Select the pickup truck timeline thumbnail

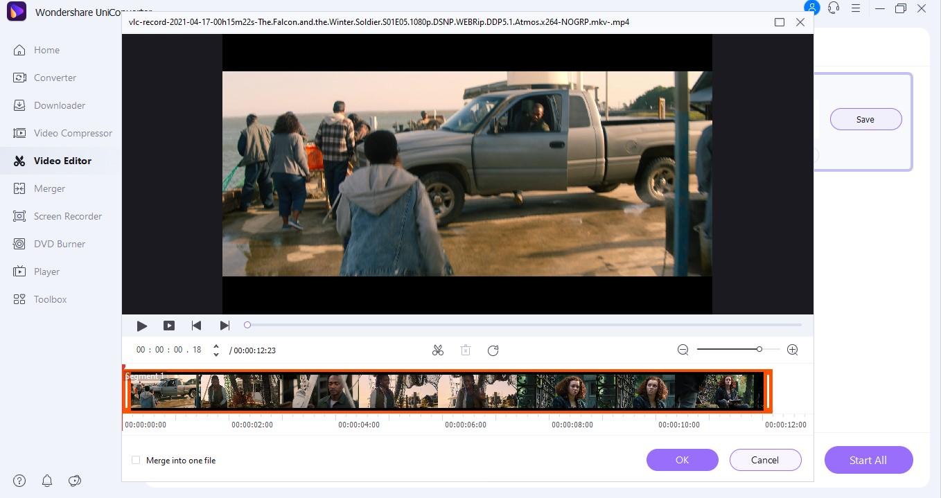tap(164, 391)
